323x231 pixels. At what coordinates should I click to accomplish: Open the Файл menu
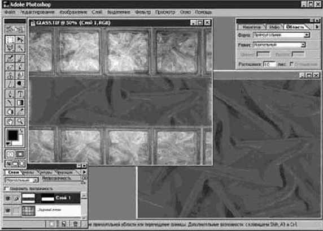pos(10,12)
